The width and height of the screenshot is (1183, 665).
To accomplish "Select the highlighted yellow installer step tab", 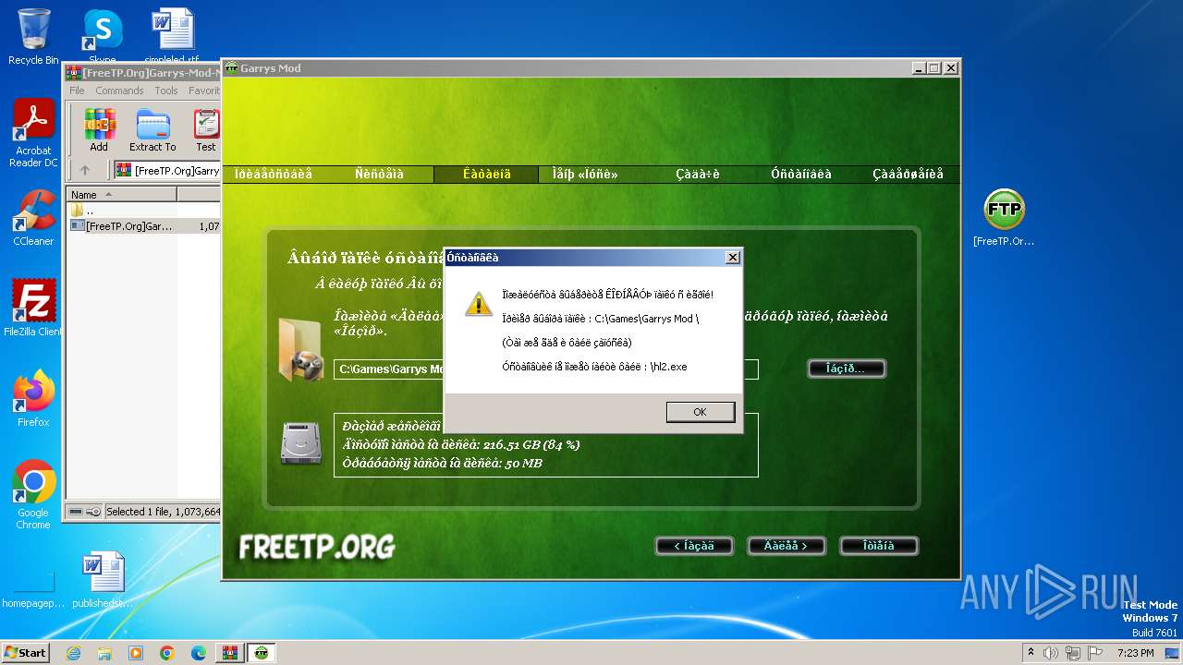I will point(486,174).
